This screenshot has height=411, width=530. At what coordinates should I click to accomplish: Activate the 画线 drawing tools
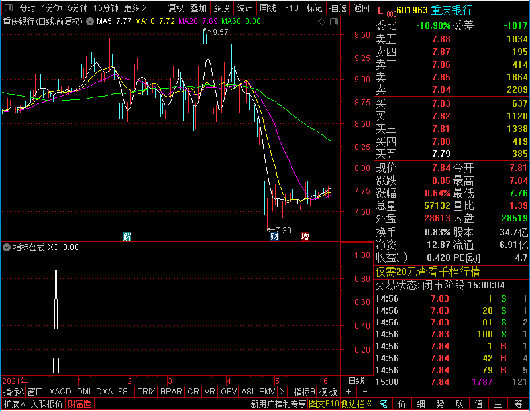click(x=268, y=8)
